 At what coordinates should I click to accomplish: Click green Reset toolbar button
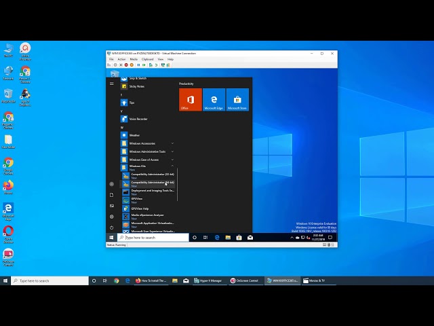[144, 65]
